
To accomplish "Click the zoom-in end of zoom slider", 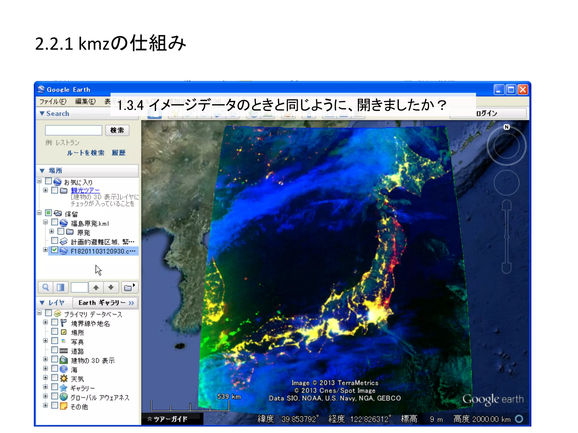I will (x=507, y=205).
